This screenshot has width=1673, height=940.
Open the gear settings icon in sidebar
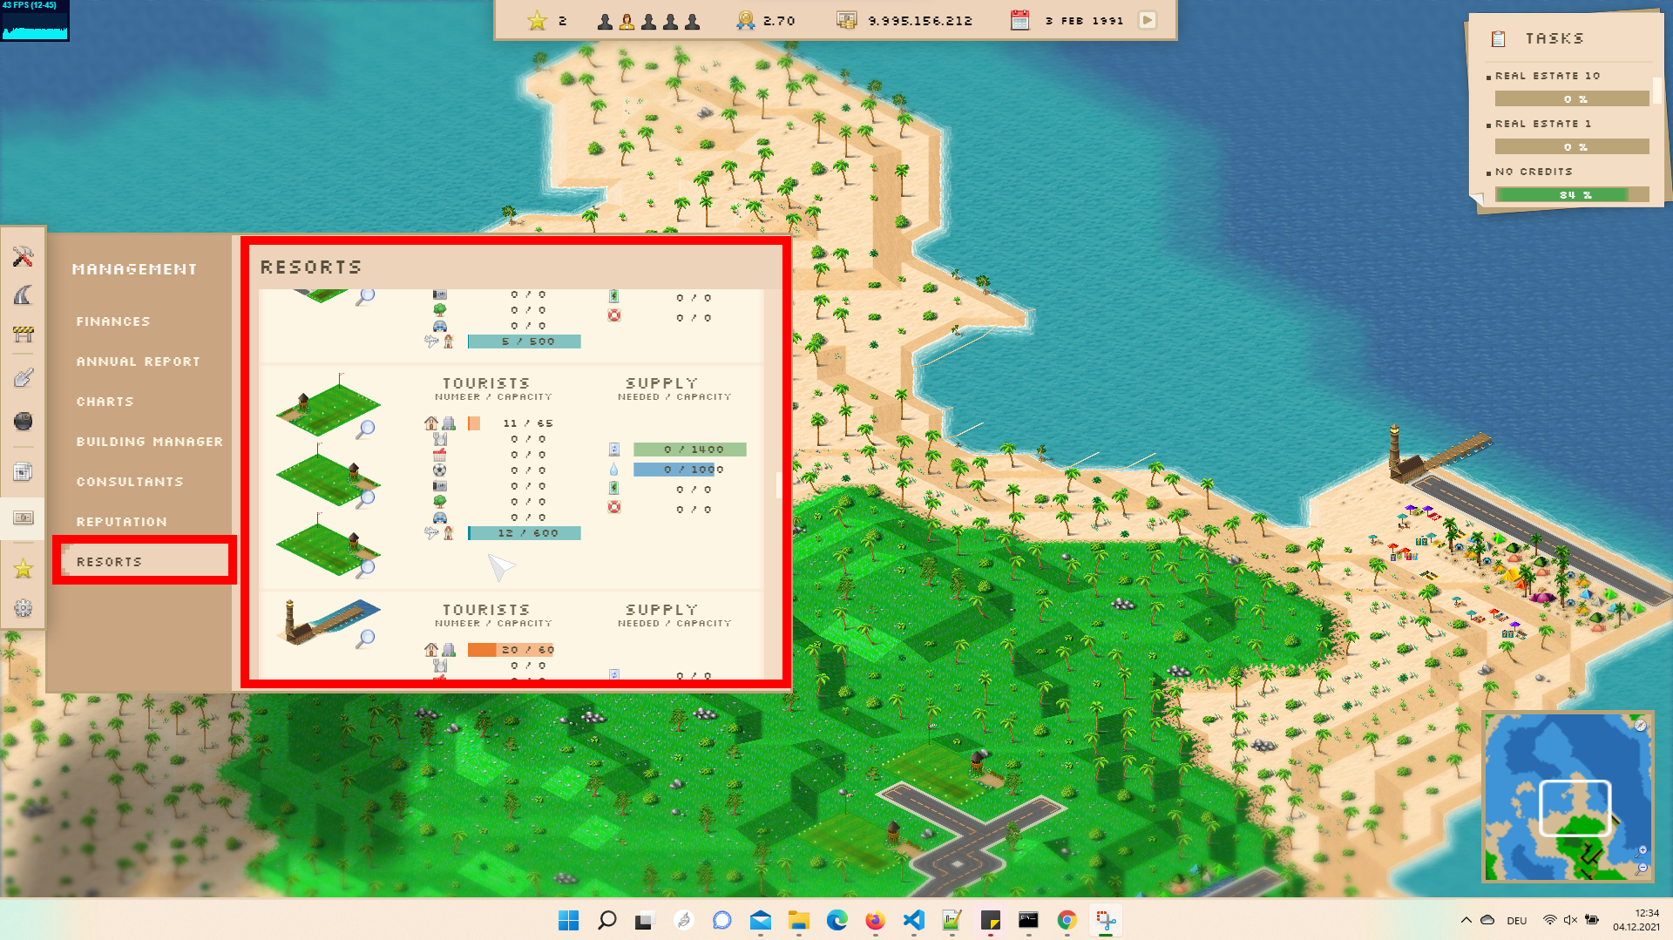point(24,608)
